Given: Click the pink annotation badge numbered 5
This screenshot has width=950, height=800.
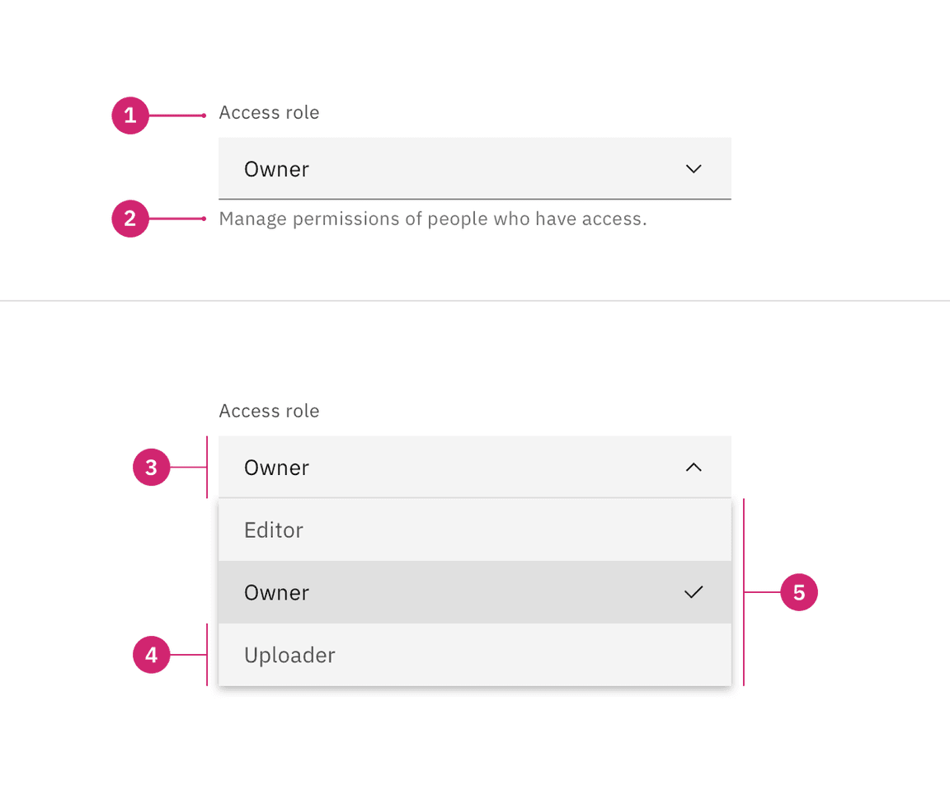Looking at the screenshot, I should point(798,593).
